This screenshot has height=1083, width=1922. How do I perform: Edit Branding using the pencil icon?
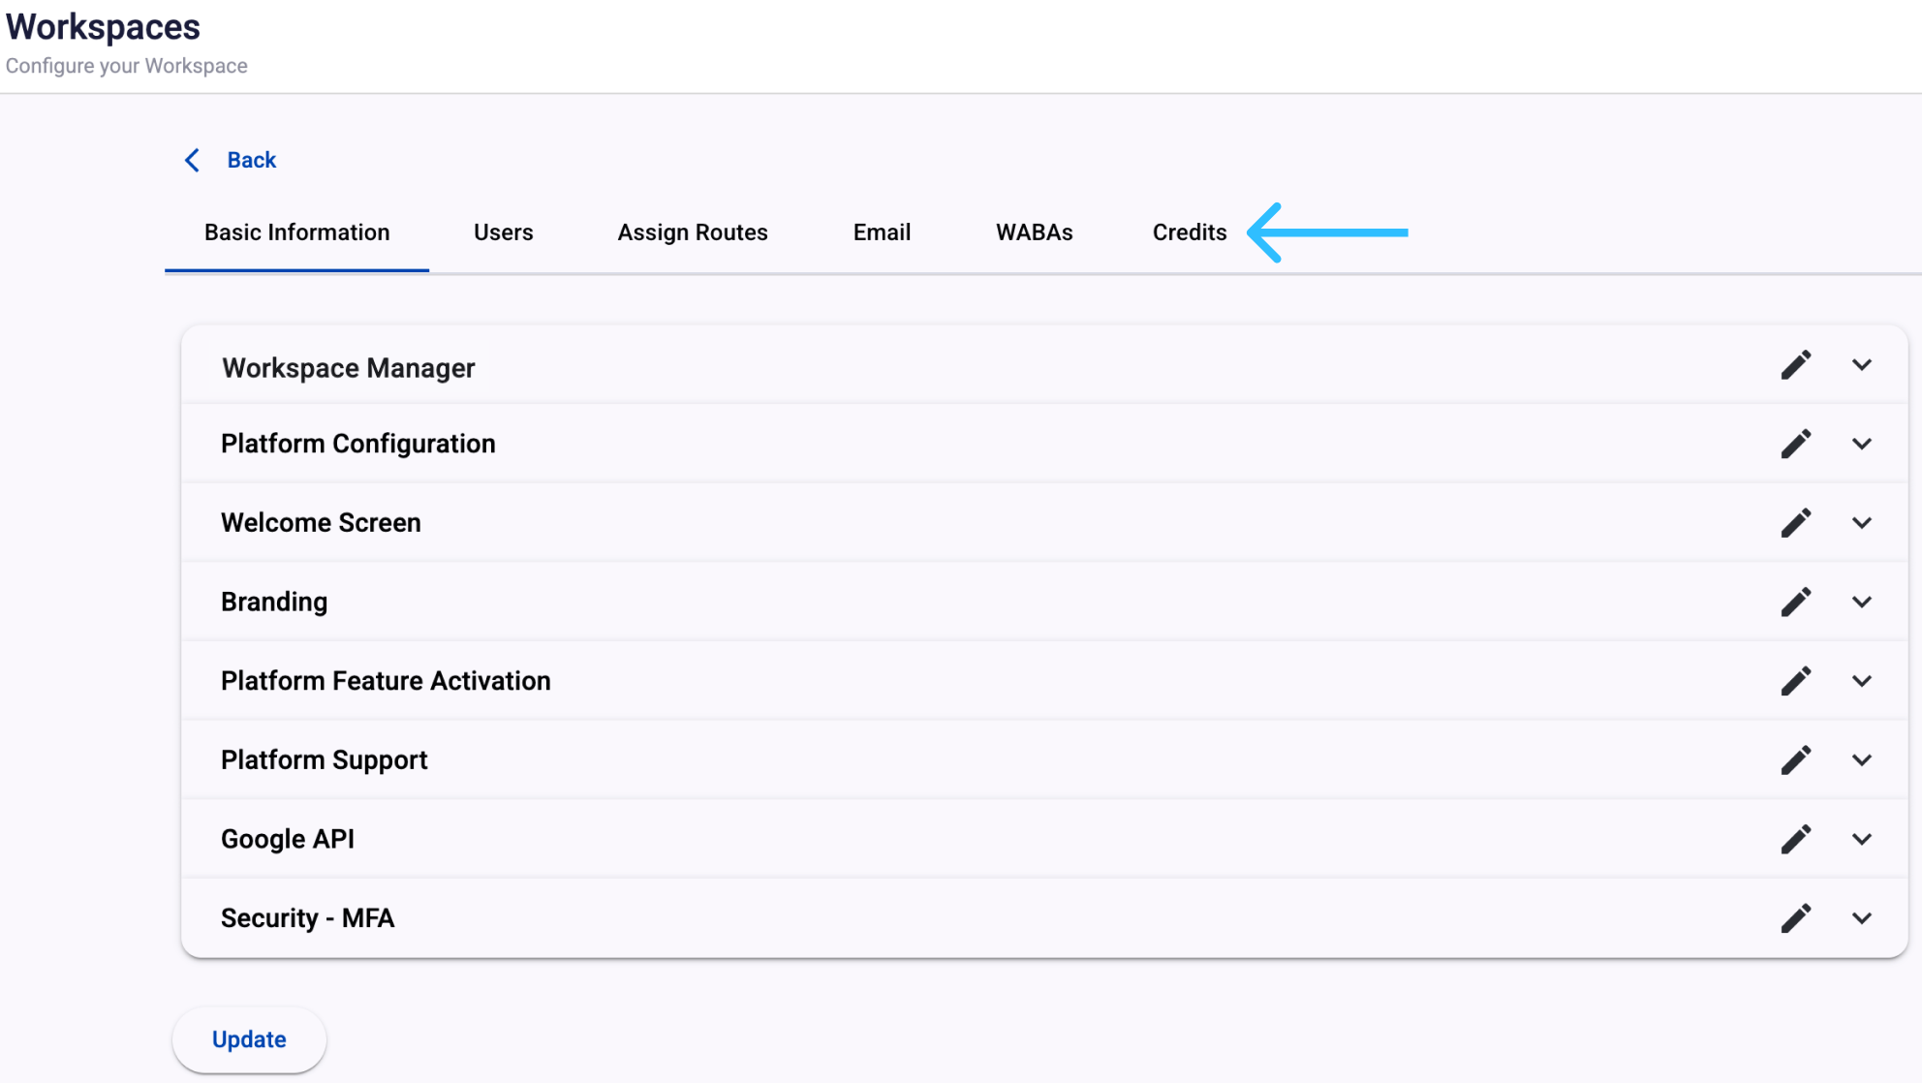[x=1795, y=602]
